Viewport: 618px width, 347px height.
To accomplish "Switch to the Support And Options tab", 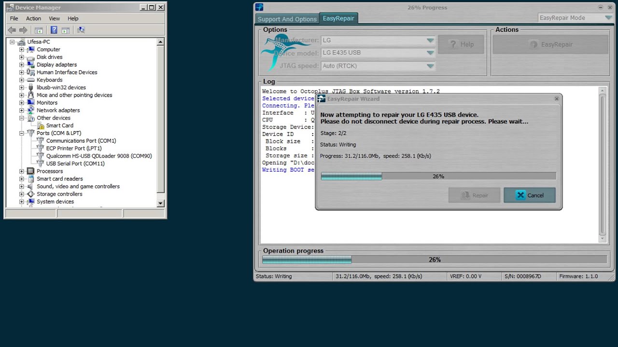I will tap(287, 19).
